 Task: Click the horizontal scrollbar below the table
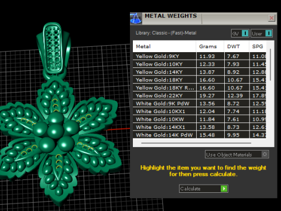pyautogui.click(x=196, y=143)
